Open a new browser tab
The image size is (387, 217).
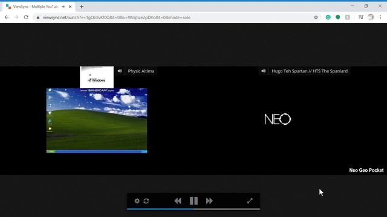click(x=82, y=7)
